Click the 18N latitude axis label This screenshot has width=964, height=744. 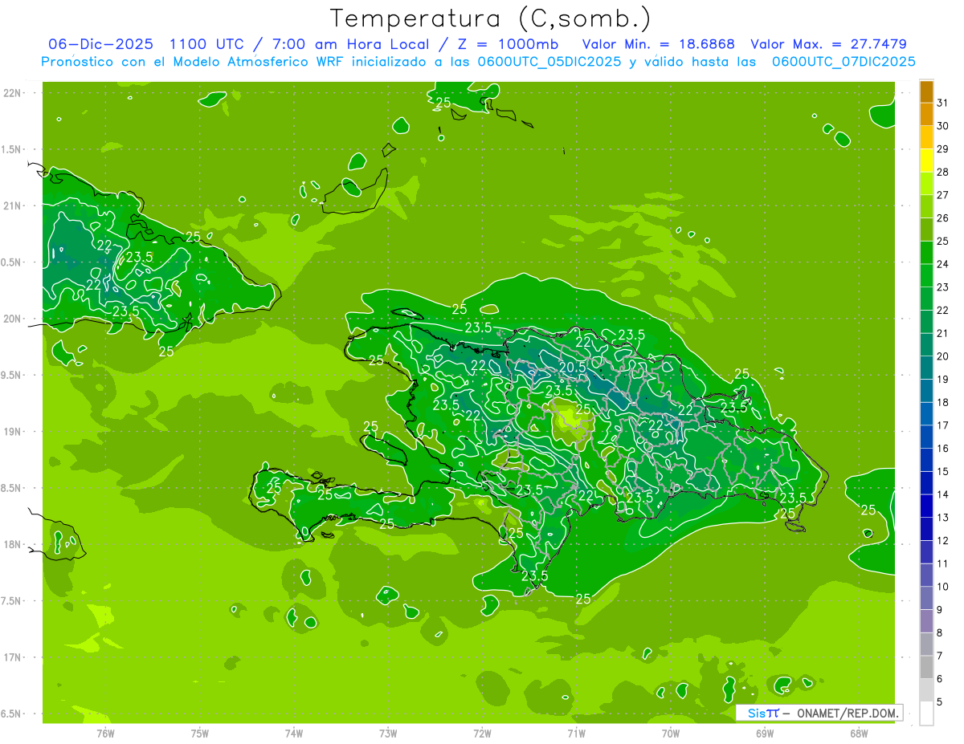coord(14,544)
